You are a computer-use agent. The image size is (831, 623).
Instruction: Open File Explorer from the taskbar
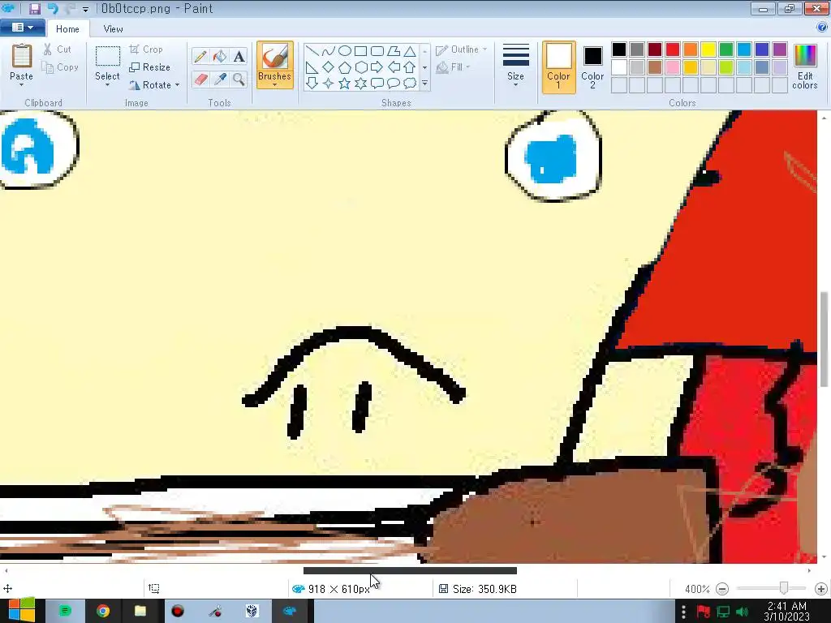pyautogui.click(x=140, y=612)
